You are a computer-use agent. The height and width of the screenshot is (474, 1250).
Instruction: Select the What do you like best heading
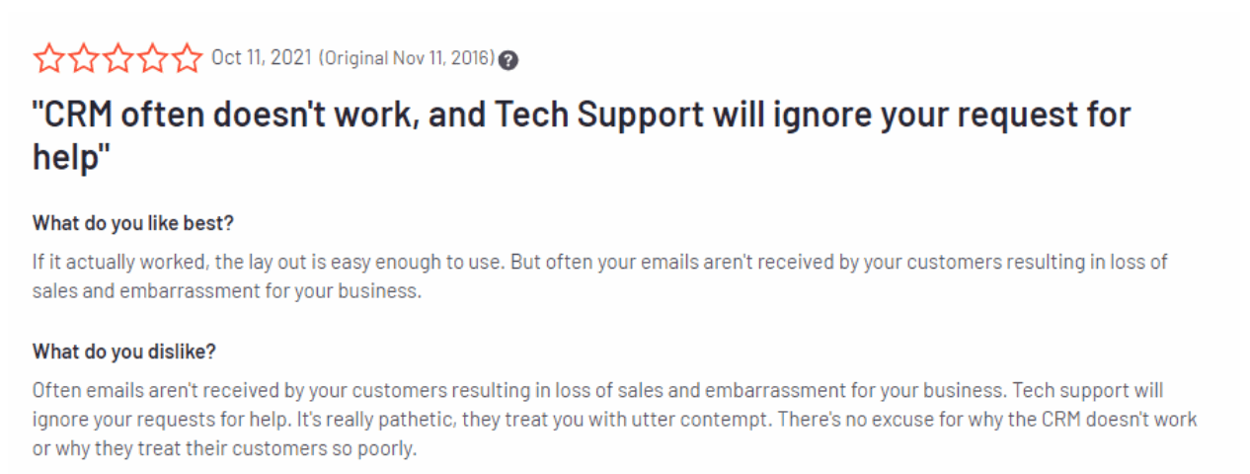(x=133, y=223)
